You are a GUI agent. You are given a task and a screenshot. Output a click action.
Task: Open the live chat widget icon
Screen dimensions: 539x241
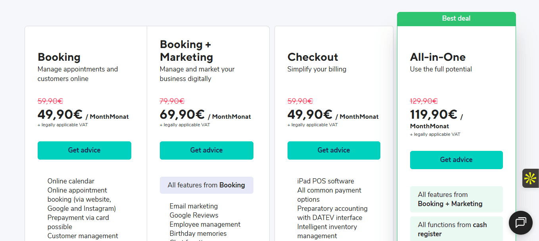[x=520, y=222]
